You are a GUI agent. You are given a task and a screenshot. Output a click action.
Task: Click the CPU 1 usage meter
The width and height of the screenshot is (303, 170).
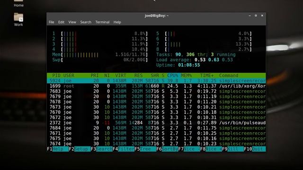point(100,34)
